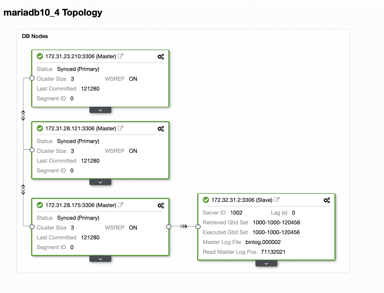Select Master Log File value binlog.000002
384x293 pixels.
click(x=263, y=242)
